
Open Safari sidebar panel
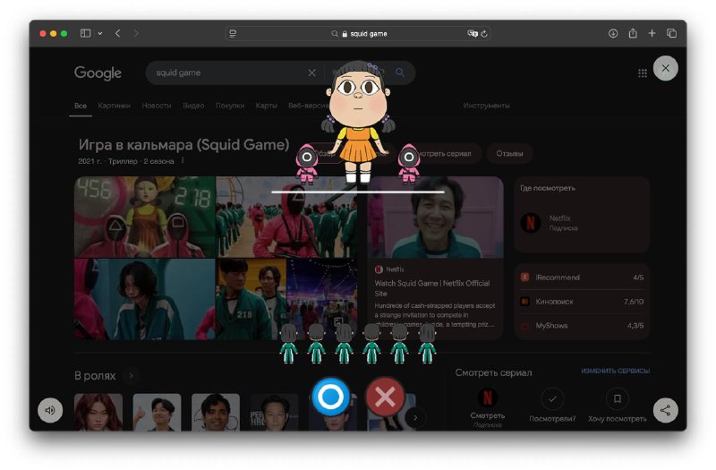pos(85,33)
